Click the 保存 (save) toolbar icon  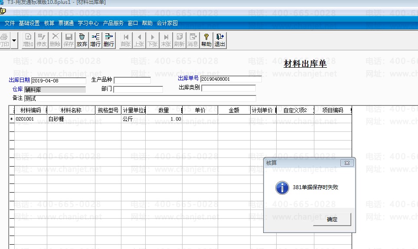coord(69,40)
